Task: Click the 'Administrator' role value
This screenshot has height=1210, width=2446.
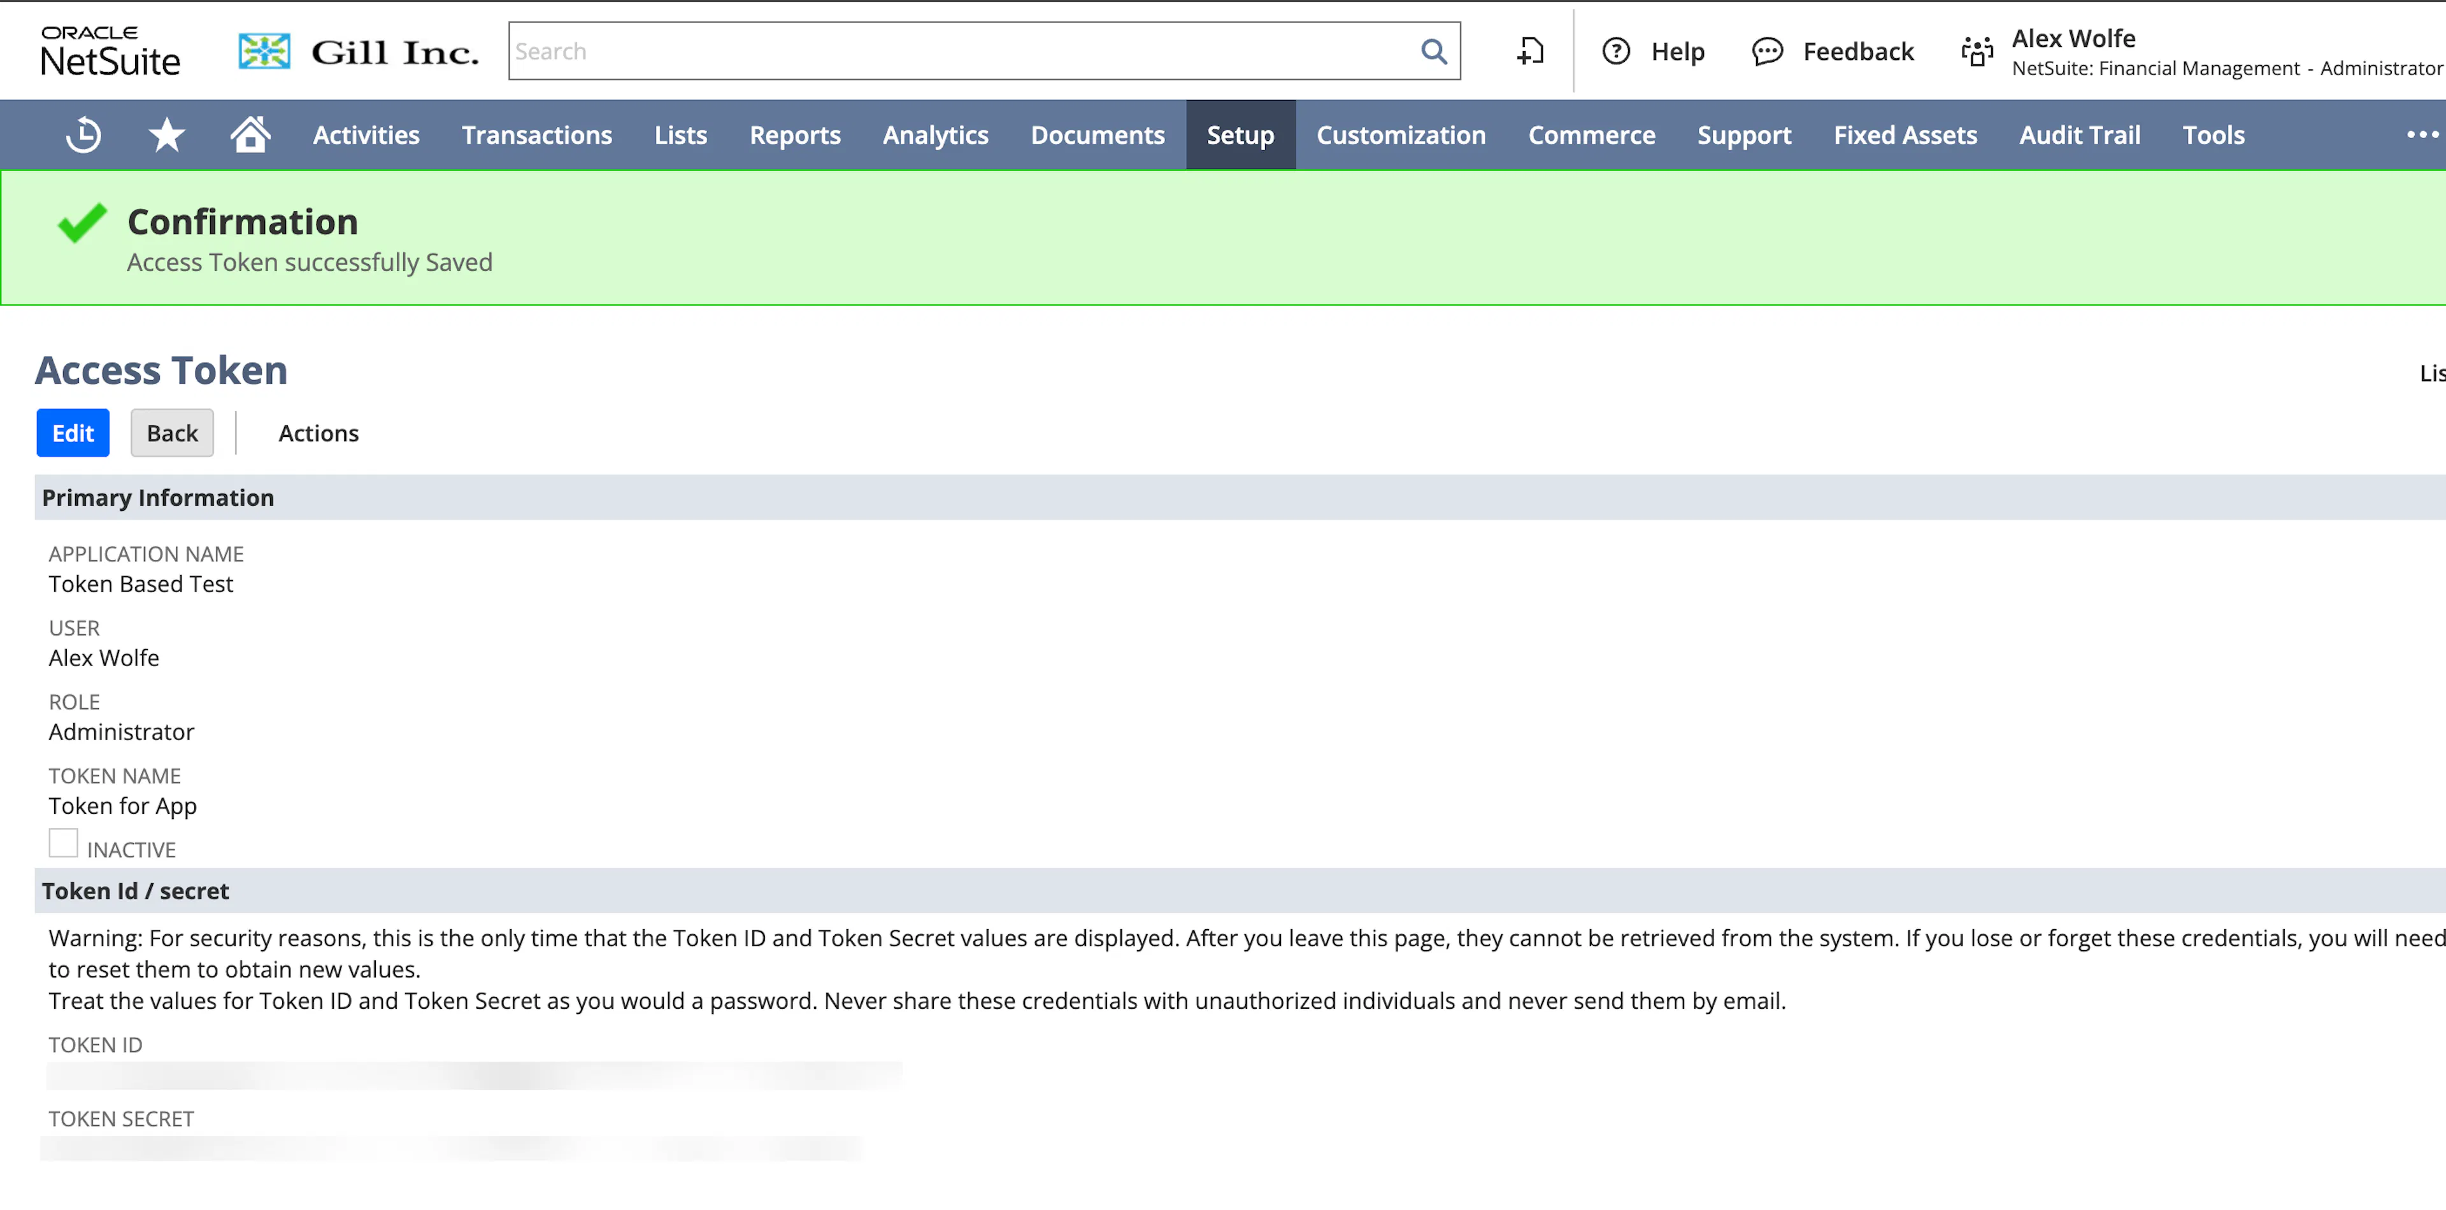Action: point(122,732)
